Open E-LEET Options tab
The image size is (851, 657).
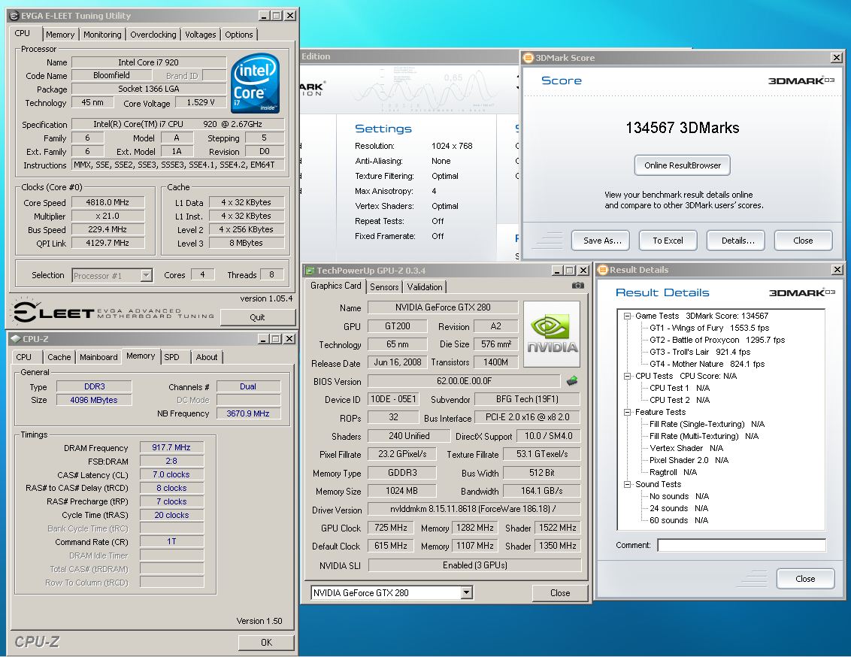click(x=239, y=34)
